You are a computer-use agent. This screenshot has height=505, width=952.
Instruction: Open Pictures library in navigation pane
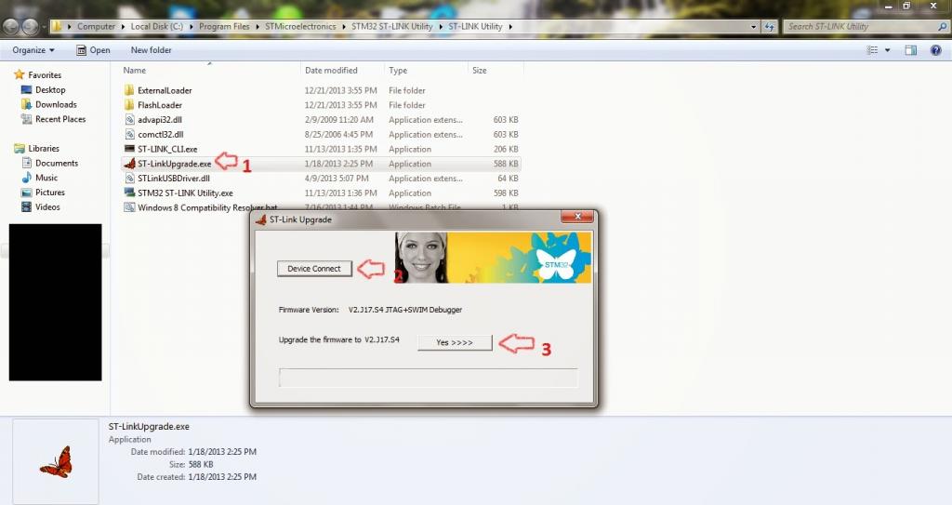tap(50, 192)
